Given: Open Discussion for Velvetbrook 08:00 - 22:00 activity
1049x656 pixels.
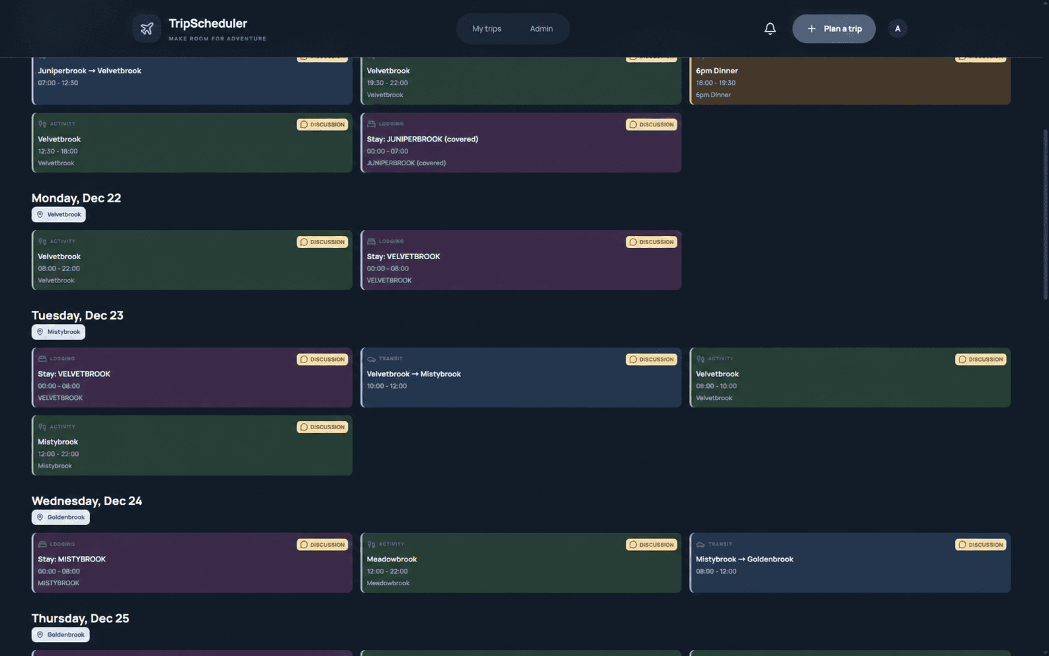Looking at the screenshot, I should (x=322, y=242).
